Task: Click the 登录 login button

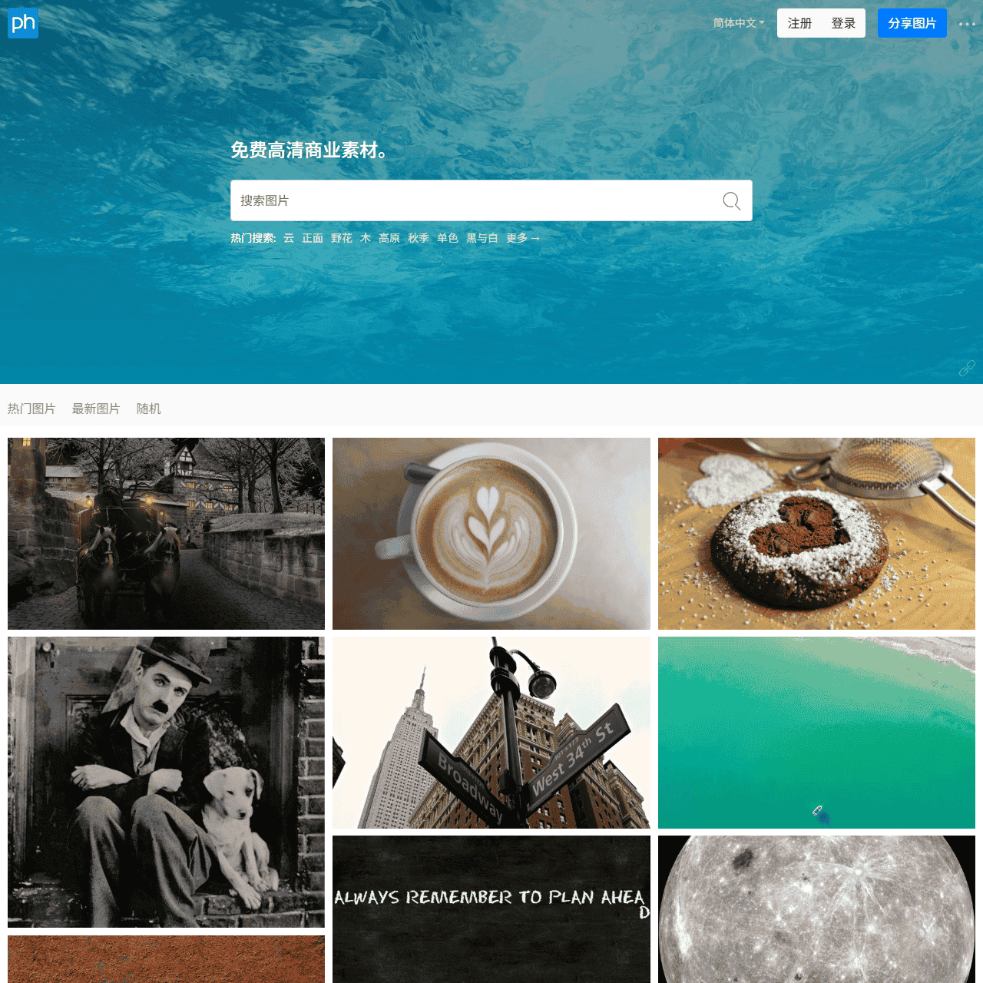Action: pos(843,23)
